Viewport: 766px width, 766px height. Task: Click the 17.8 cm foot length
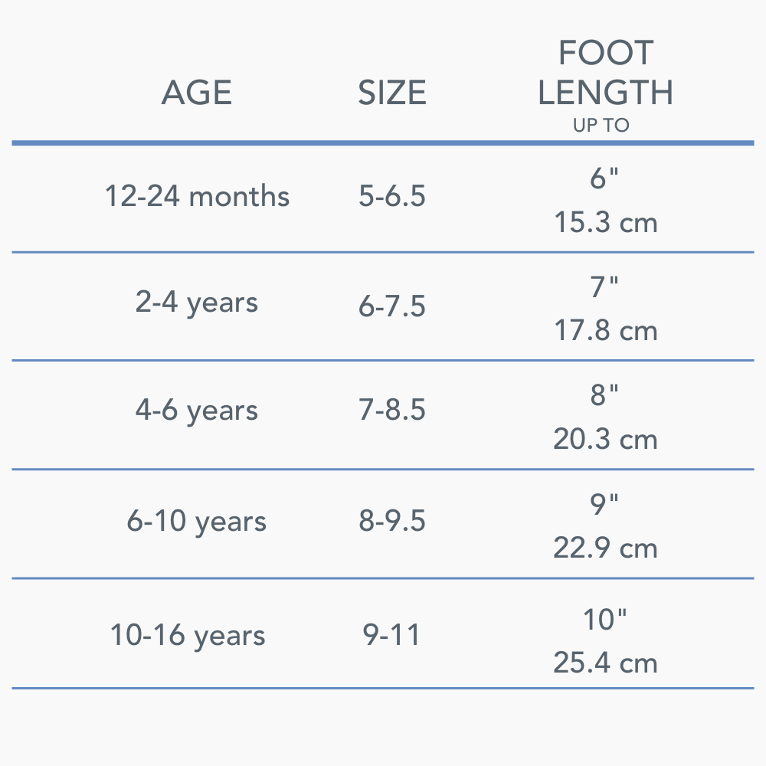coord(605,331)
